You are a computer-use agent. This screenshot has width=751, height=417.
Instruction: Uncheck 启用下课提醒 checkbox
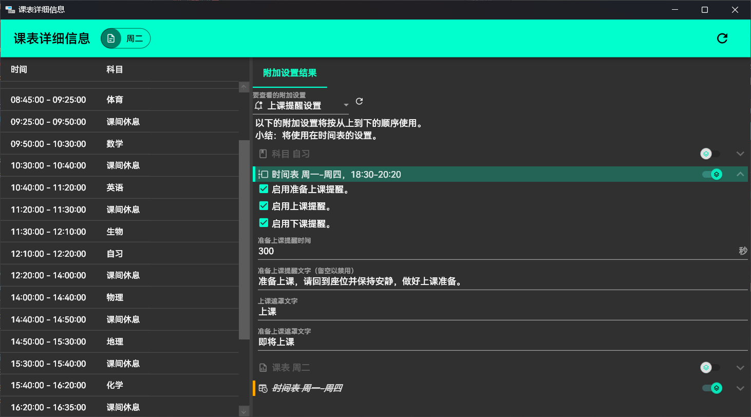[264, 223]
